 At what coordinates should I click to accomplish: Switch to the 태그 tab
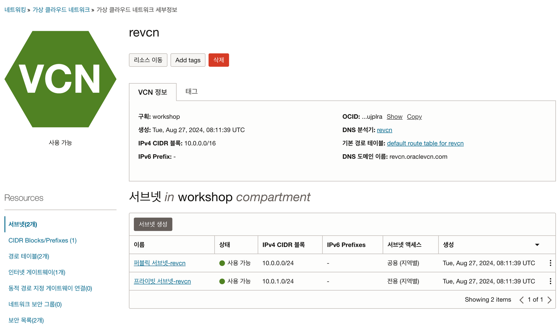pos(191,91)
